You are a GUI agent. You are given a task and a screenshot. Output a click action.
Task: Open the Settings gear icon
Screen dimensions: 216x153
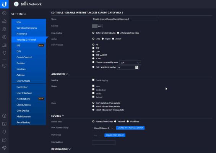pyautogui.click(x=4, y=148)
